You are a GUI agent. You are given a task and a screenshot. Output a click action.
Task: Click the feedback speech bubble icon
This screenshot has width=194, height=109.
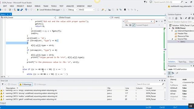(x=151, y=2)
